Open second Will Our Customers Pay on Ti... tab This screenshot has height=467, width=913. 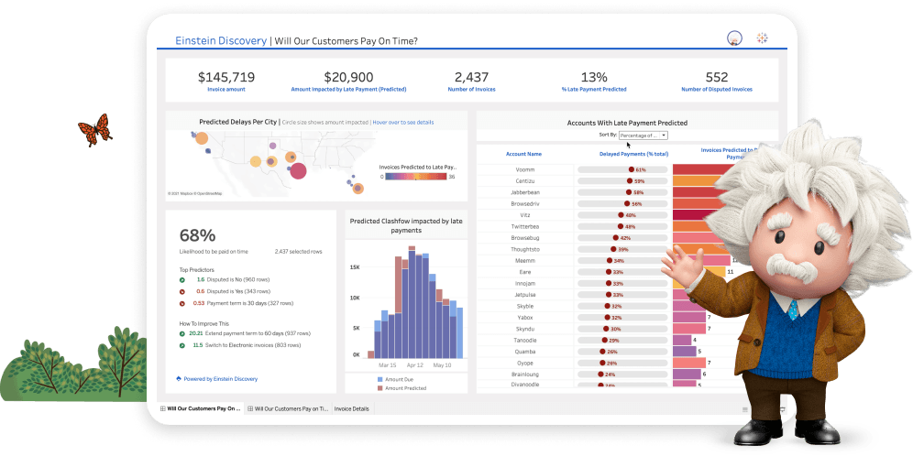pyautogui.click(x=288, y=408)
